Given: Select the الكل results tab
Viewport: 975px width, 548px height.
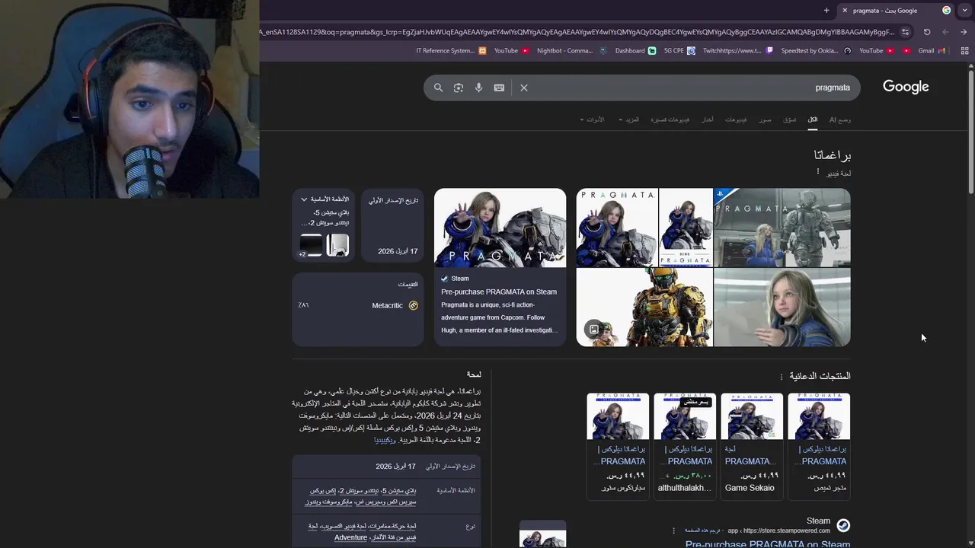Looking at the screenshot, I should click(x=813, y=119).
